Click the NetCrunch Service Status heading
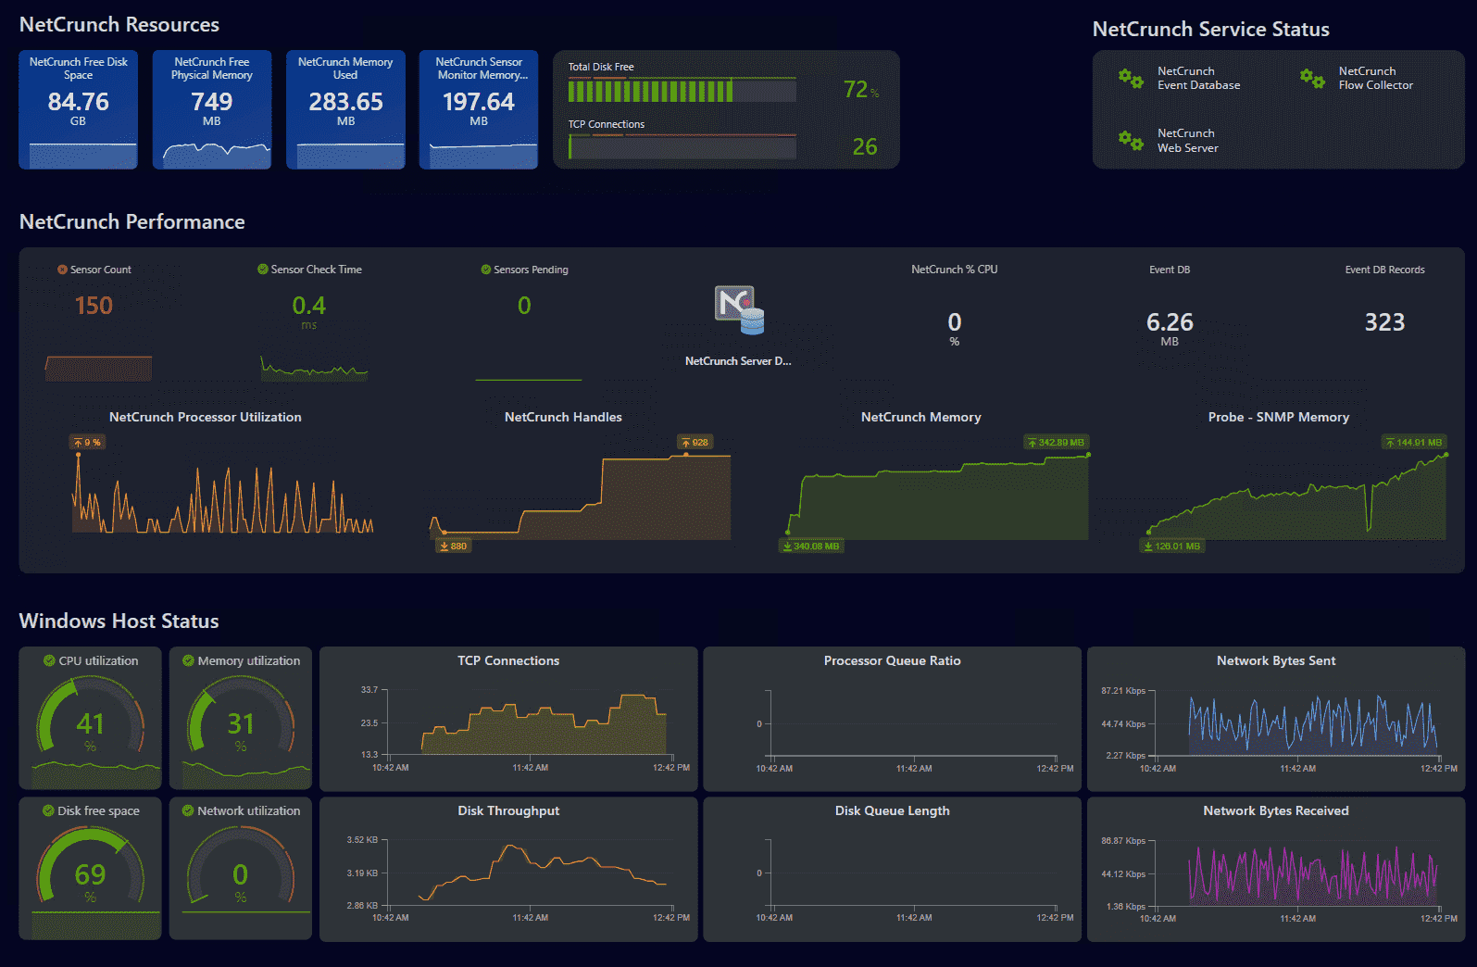Image resolution: width=1477 pixels, height=967 pixels. click(x=1211, y=30)
